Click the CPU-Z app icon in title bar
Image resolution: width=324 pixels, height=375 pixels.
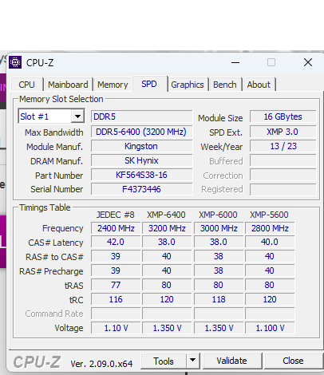(x=15, y=62)
